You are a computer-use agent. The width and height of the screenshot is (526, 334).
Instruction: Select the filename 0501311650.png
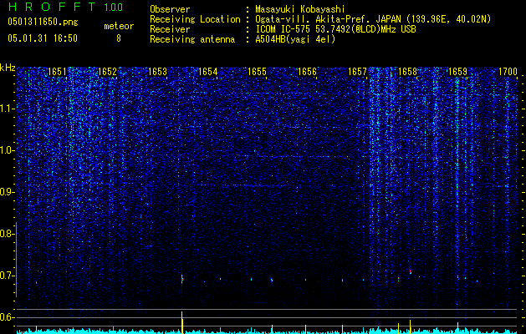click(x=43, y=22)
